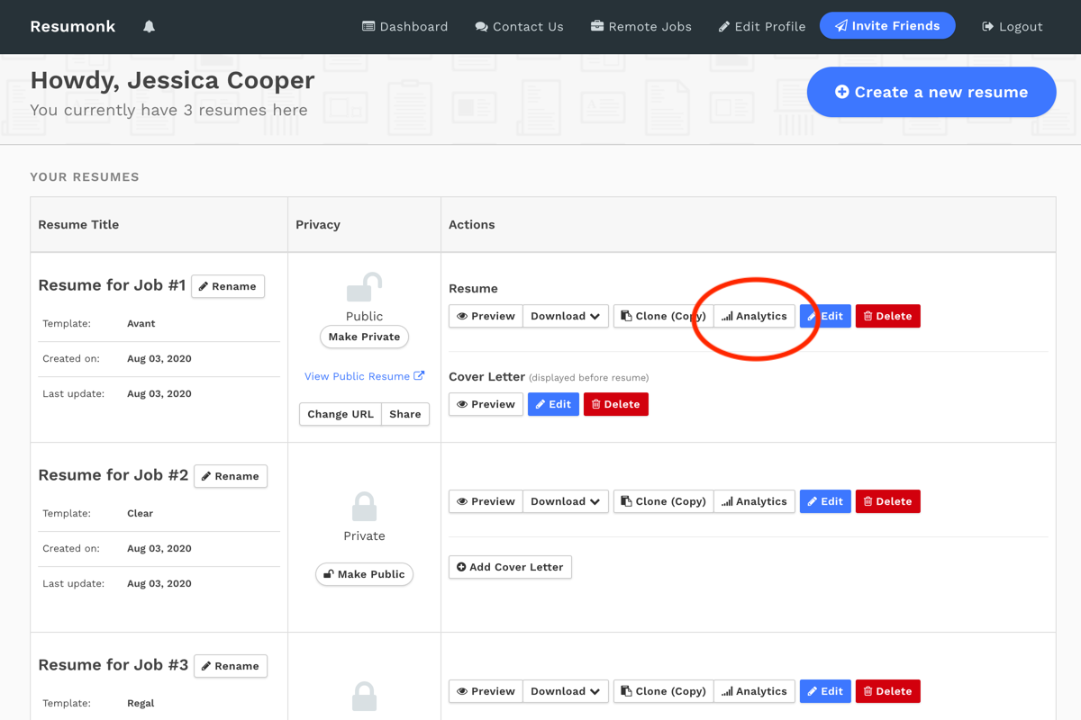
Task: Expand Download dropdown for Resume #3
Action: (x=565, y=691)
